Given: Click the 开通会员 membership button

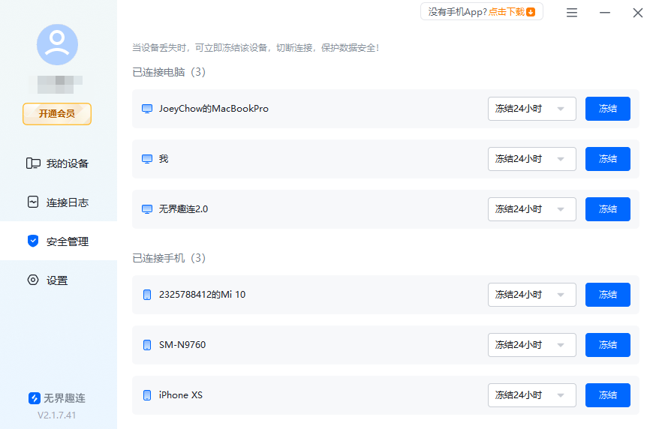Looking at the screenshot, I should click(57, 114).
